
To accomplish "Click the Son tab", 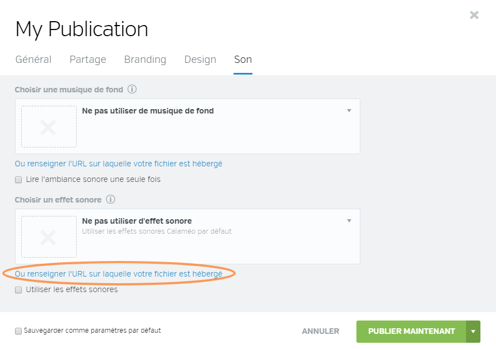I will coord(243,60).
